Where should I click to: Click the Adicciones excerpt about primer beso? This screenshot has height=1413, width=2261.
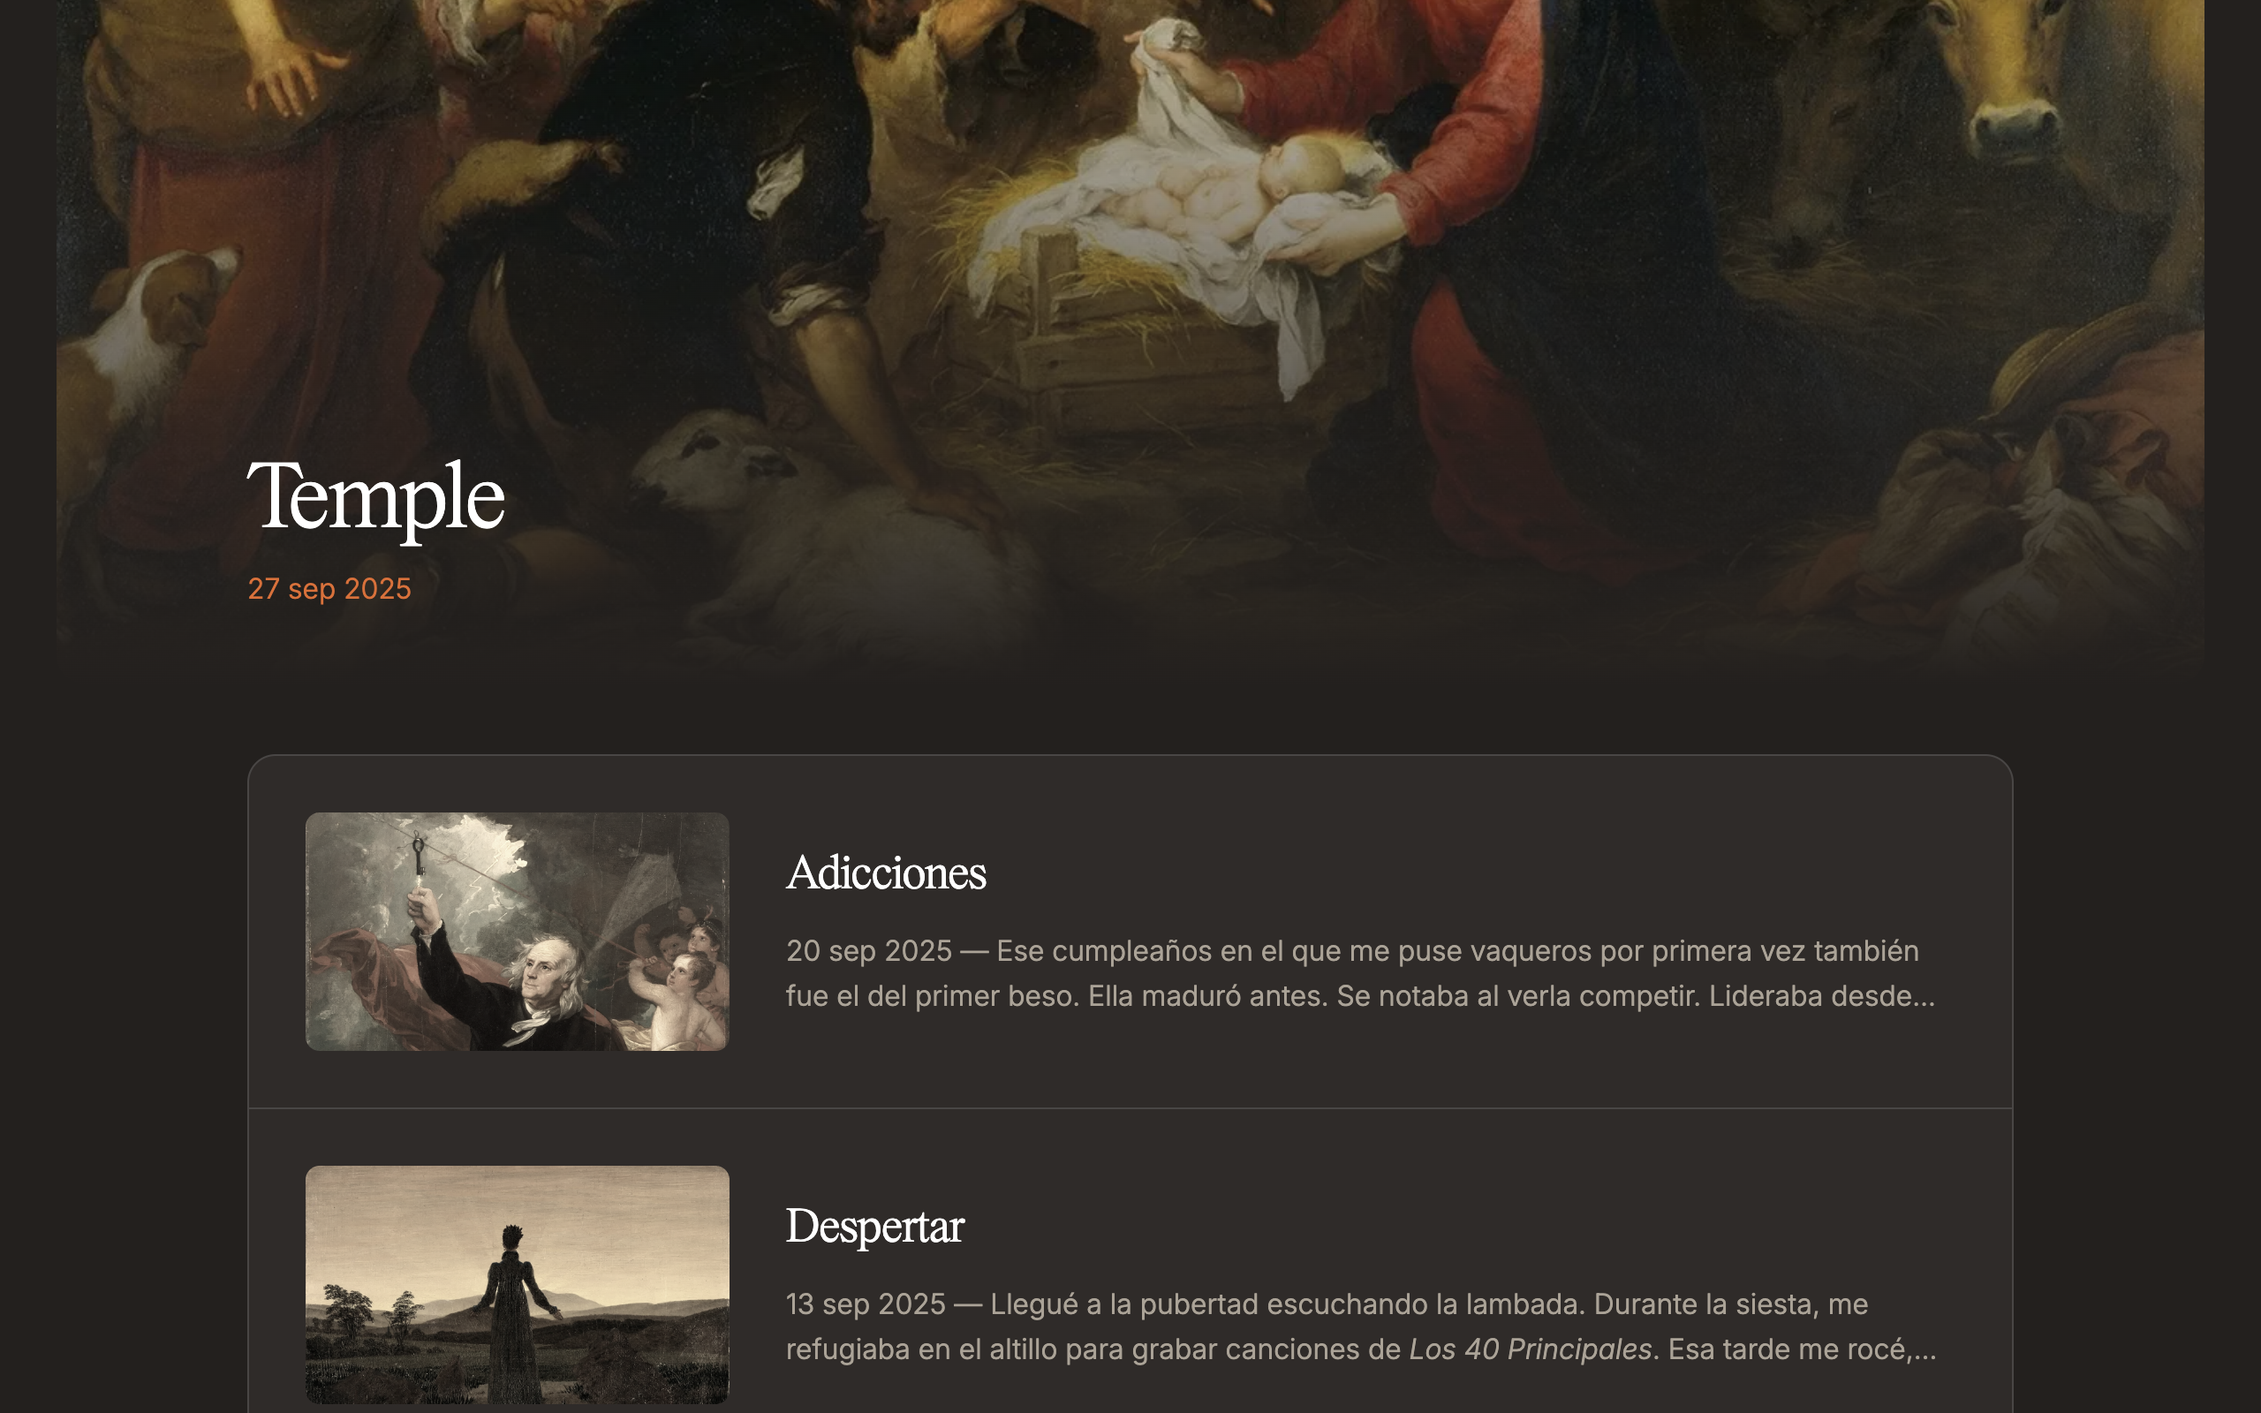tap(1360, 973)
